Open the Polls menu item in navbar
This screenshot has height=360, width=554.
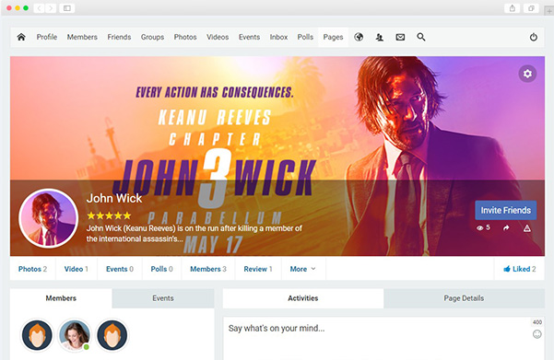click(305, 37)
